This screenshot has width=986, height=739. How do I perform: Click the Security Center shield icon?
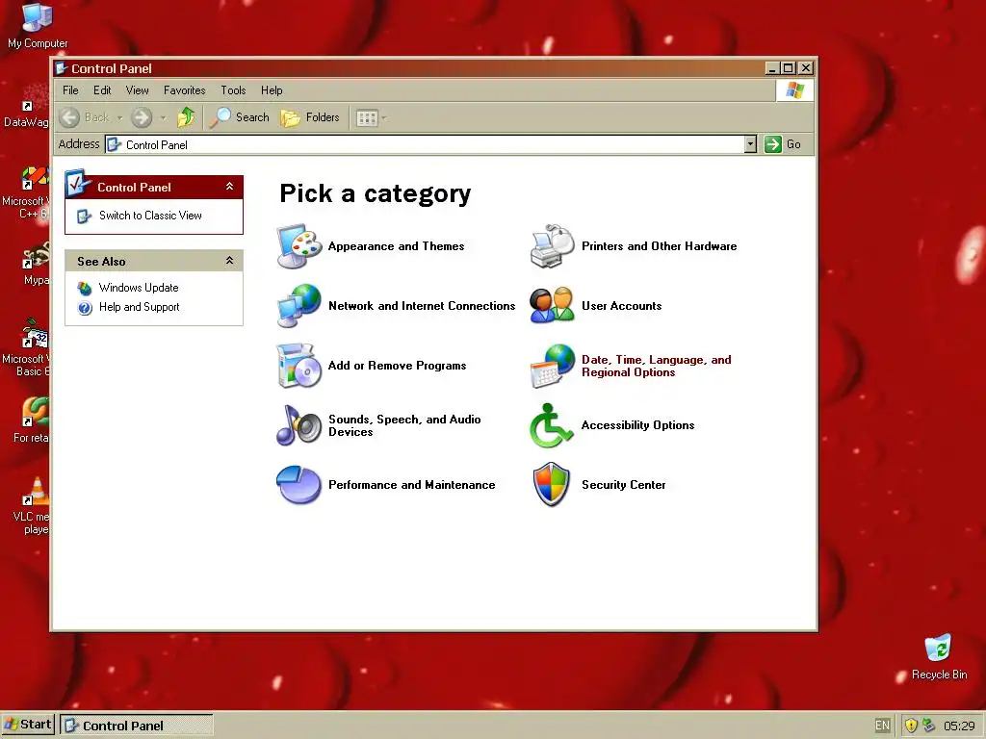552,485
